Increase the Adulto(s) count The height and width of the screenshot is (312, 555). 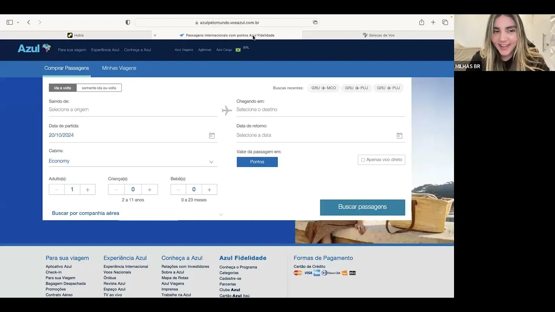88,189
